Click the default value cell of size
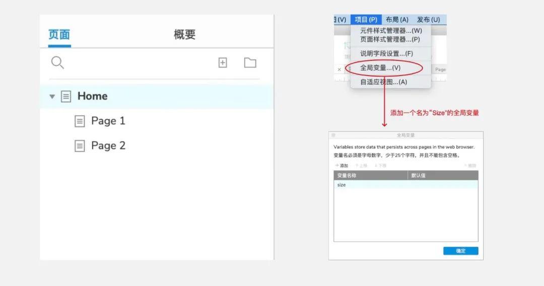Image resolution: width=544 pixels, height=286 pixels. (443, 185)
